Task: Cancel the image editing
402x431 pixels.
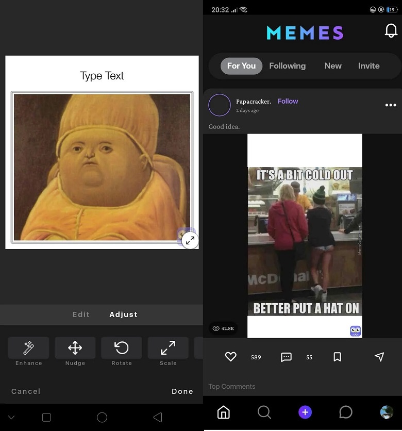Action: click(26, 391)
